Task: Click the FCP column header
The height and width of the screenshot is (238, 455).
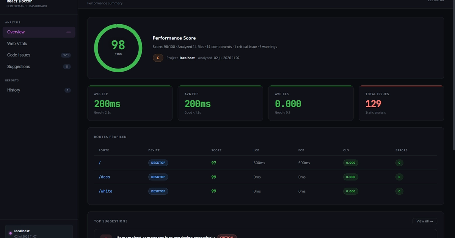Action: tap(301, 150)
